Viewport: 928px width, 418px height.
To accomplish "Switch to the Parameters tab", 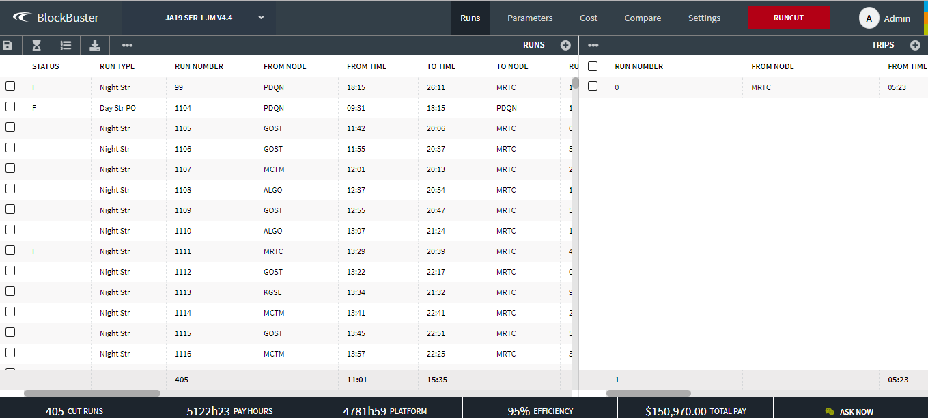I will (530, 18).
